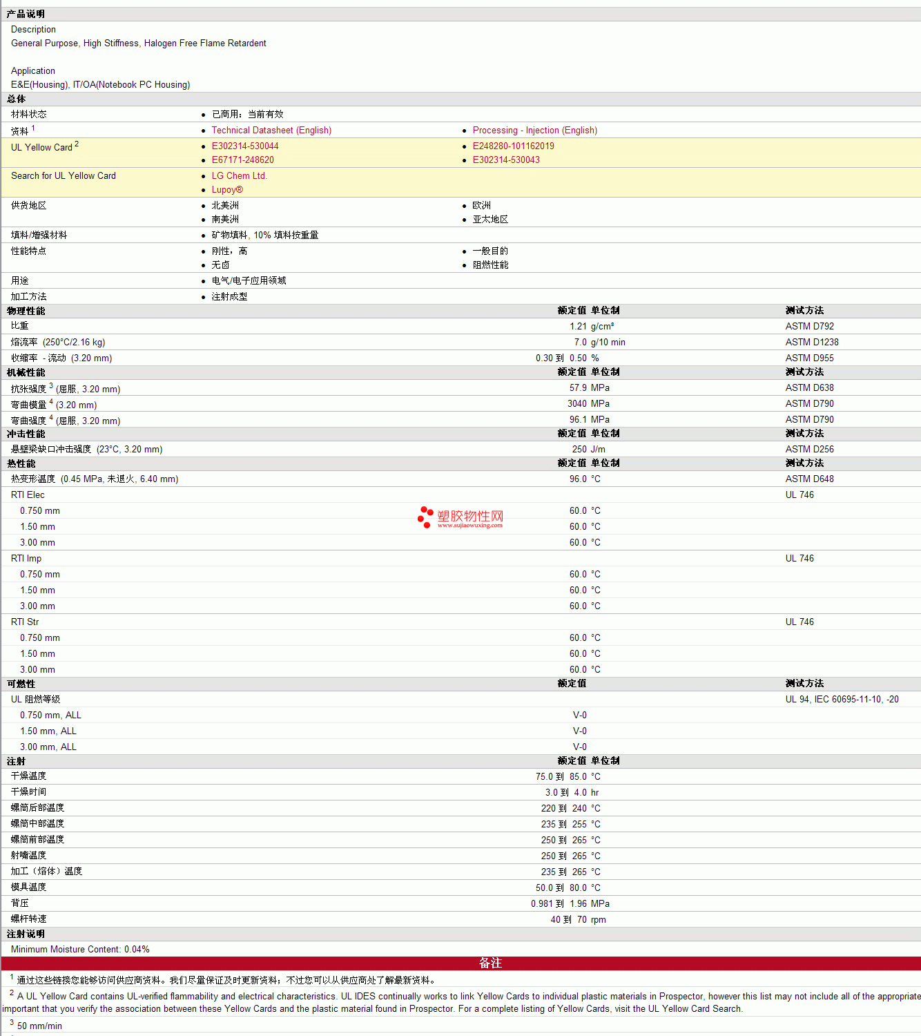The width and height of the screenshot is (921, 1036).
Task: Click the 干燥温度 row label
Action: point(28,776)
